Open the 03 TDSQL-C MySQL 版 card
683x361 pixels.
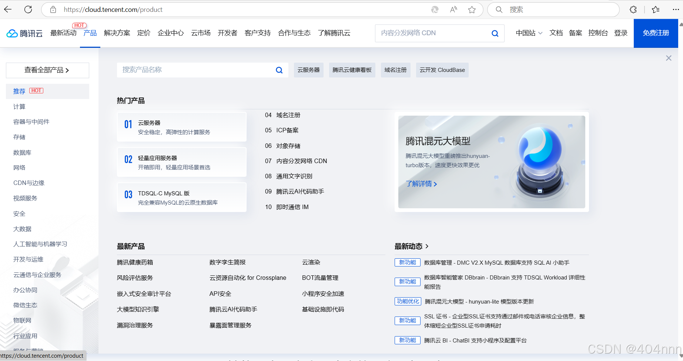(x=182, y=197)
